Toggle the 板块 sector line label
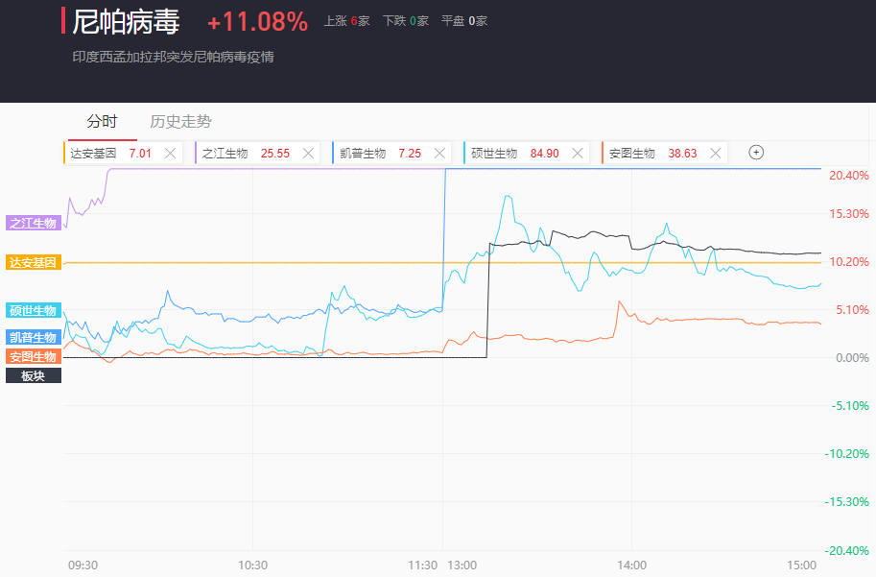 pyautogui.click(x=34, y=375)
